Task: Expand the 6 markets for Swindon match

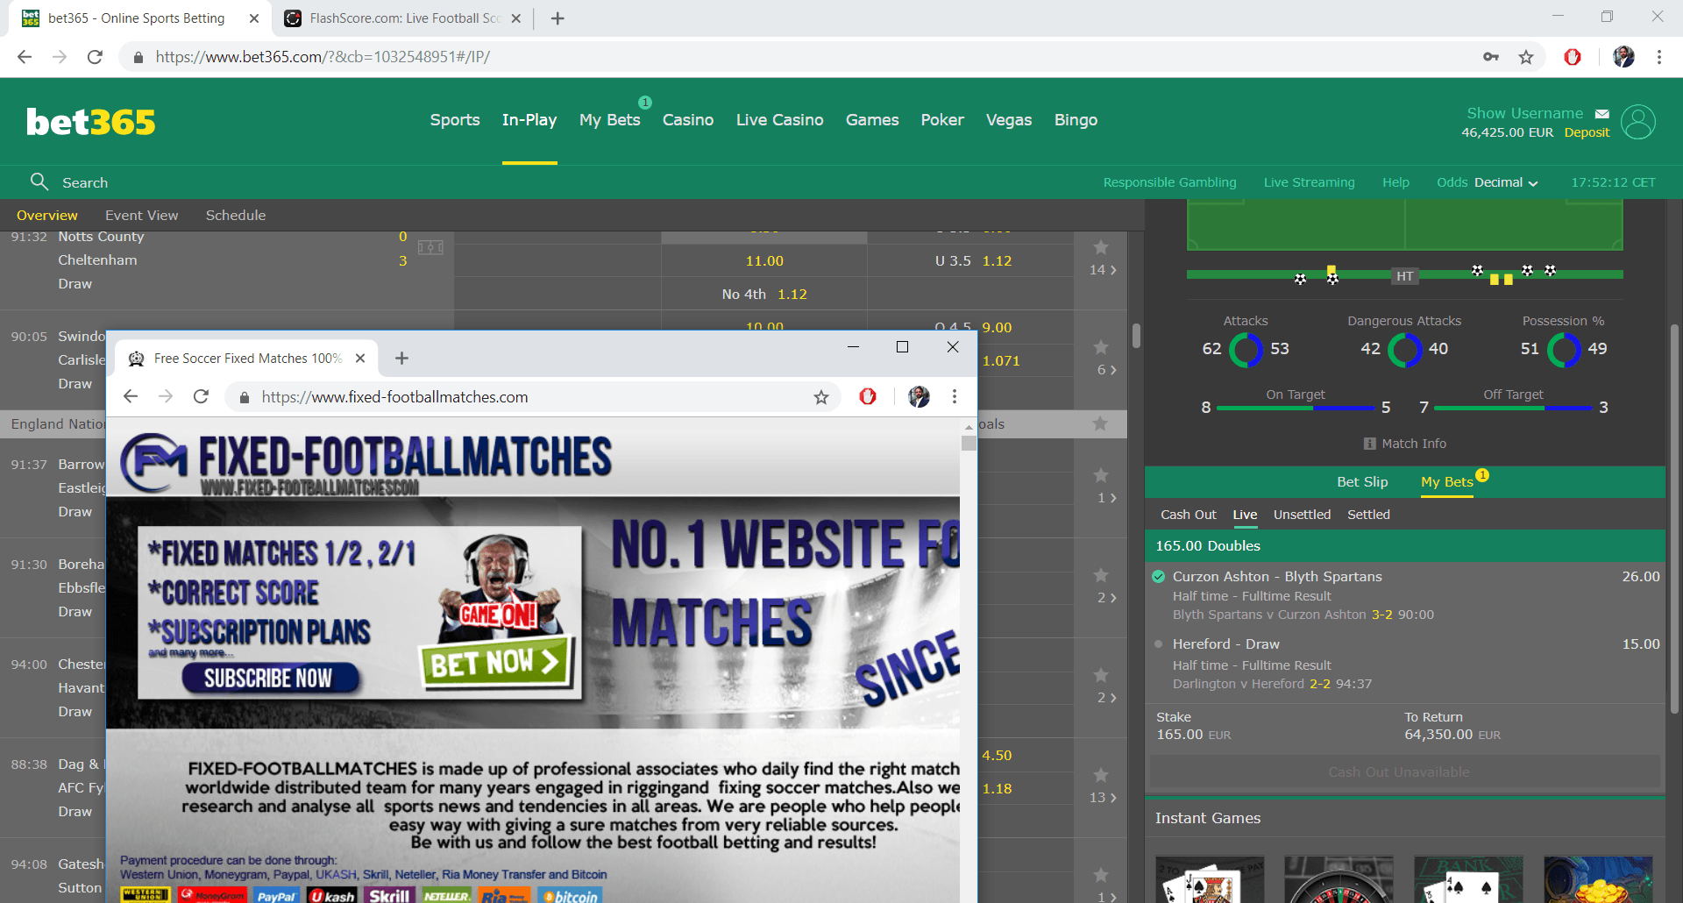Action: [x=1106, y=370]
